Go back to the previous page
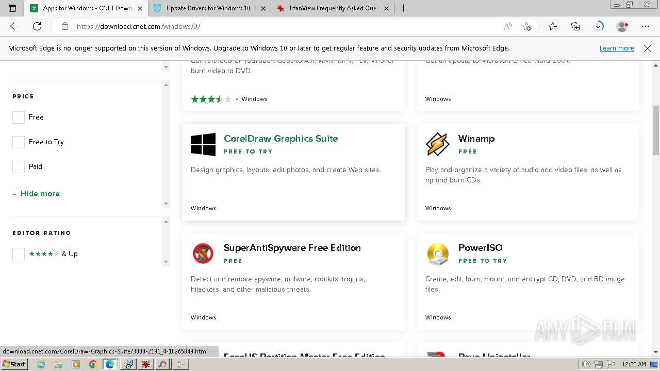Screen dimensions: 660x371 (x=14, y=26)
